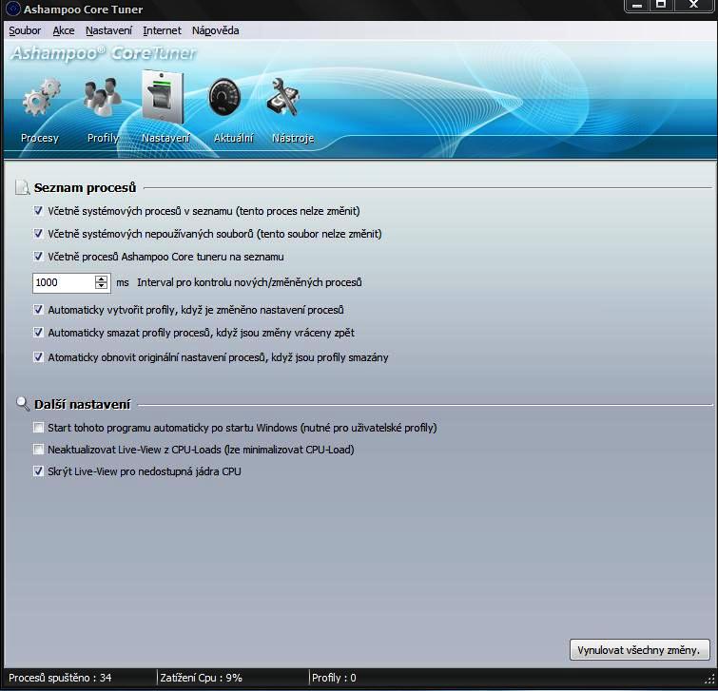Click the 'Další nastavení' section heading
The image size is (718, 691).
click(x=83, y=405)
